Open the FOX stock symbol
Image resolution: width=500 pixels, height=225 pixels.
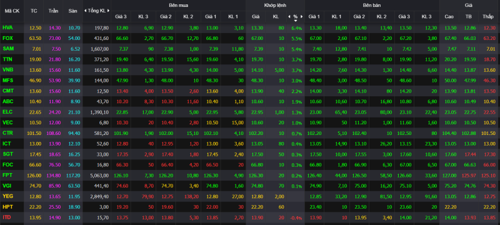tap(7, 38)
